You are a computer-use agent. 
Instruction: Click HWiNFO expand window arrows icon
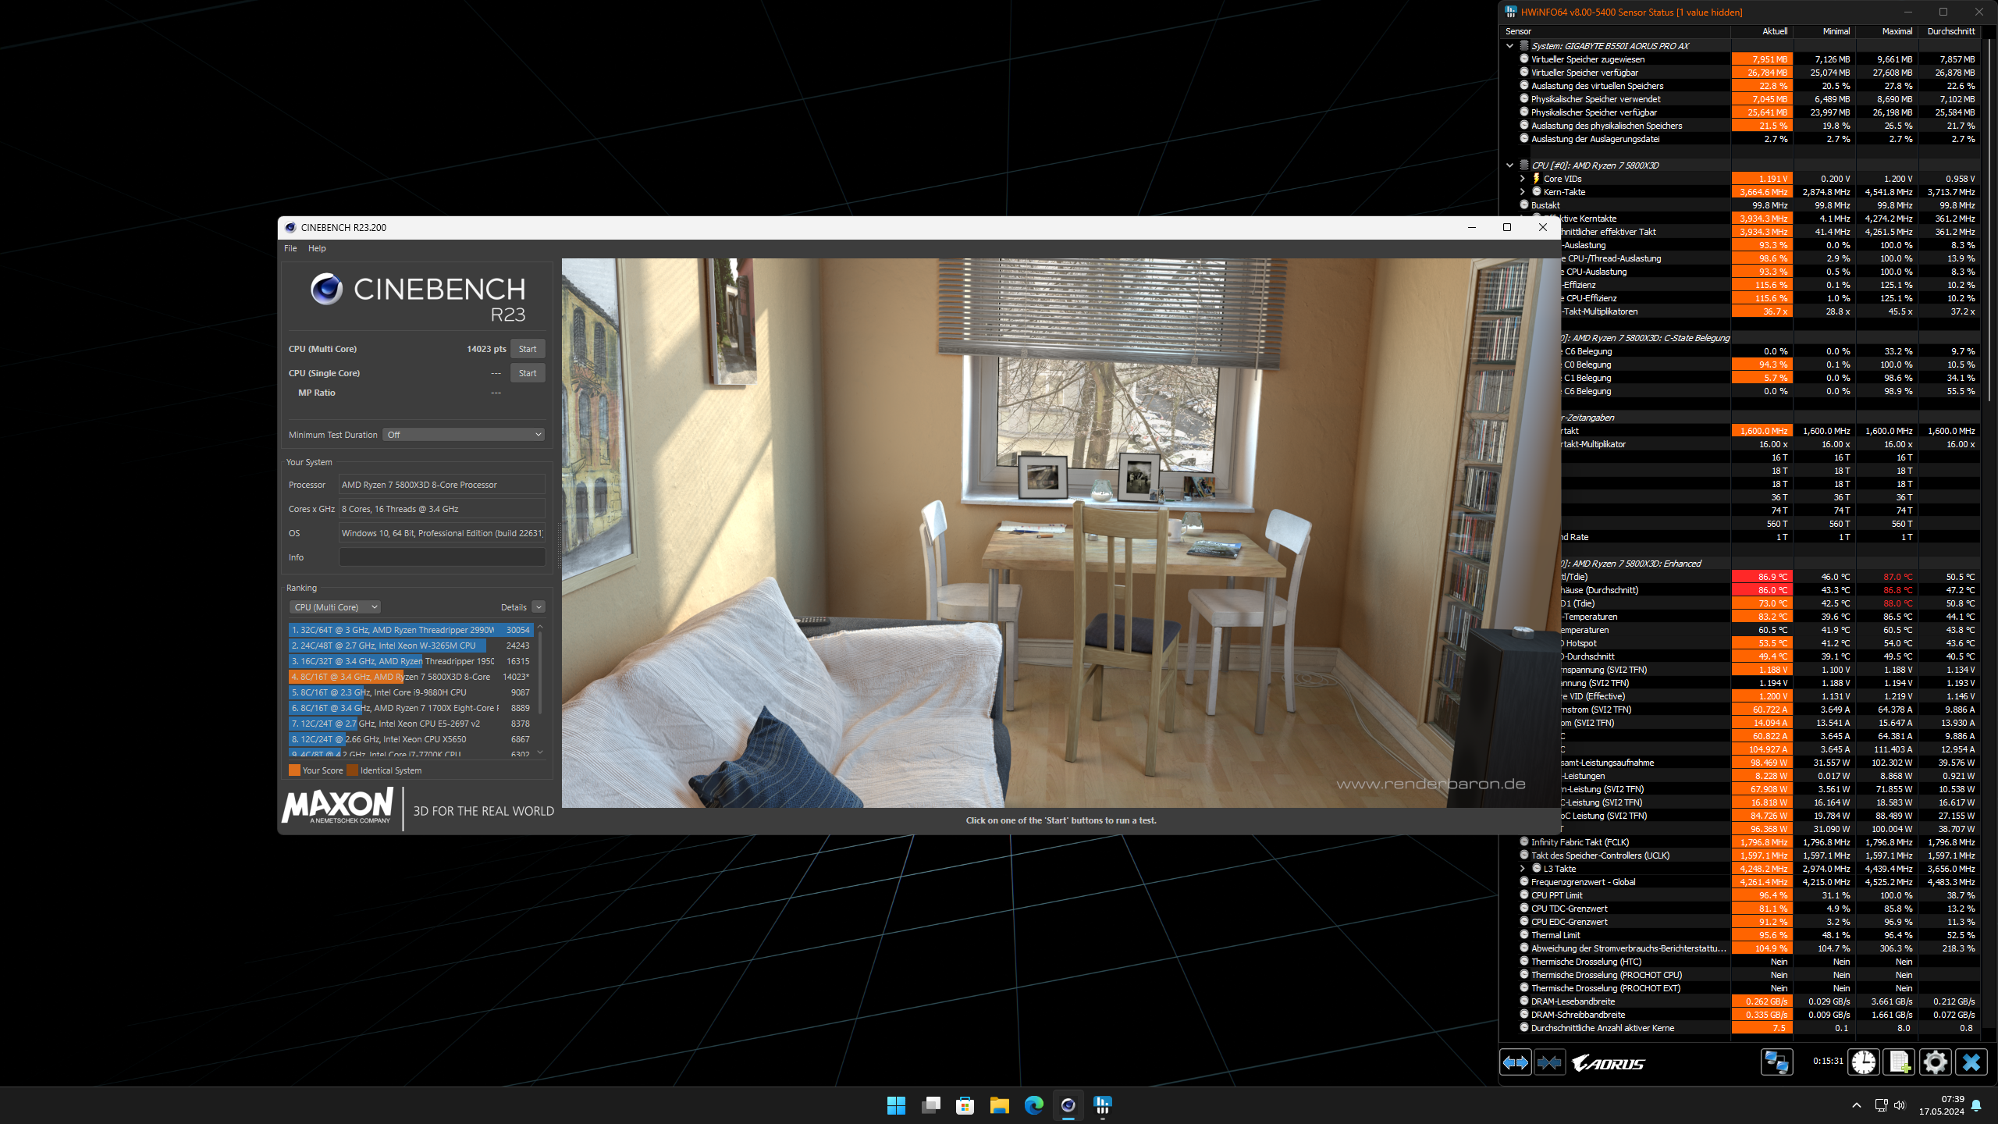pyautogui.click(x=1515, y=1062)
